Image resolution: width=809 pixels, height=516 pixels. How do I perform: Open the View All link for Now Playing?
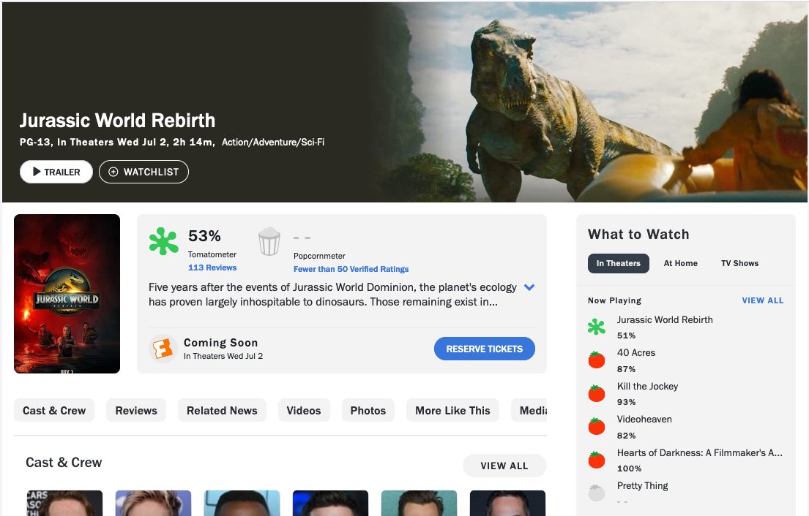(763, 300)
